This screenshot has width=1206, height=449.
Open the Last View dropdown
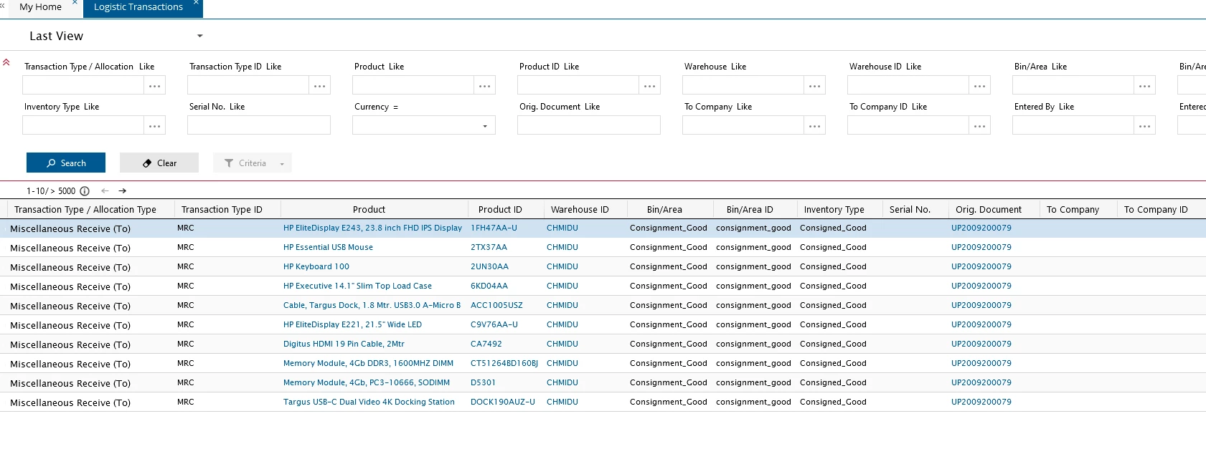pos(200,36)
